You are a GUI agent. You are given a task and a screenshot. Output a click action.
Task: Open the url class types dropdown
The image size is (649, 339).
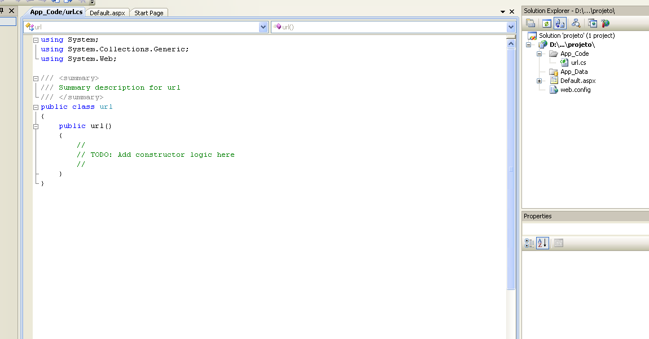tap(263, 27)
